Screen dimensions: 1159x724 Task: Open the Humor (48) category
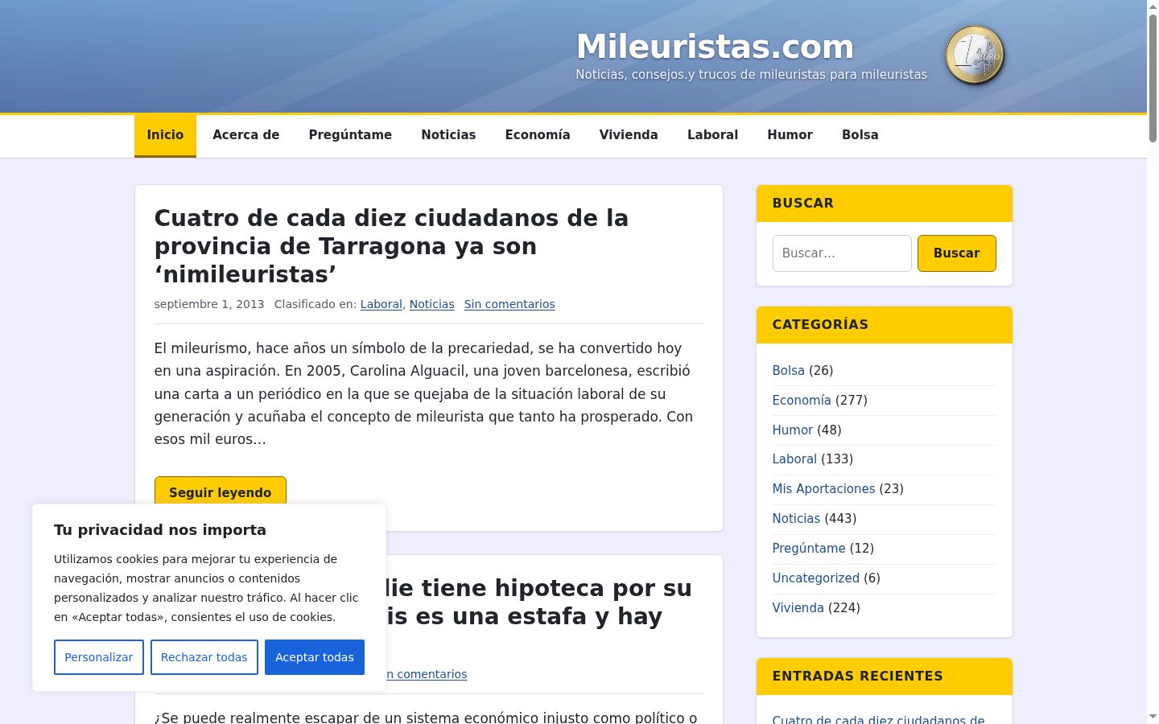pos(793,430)
